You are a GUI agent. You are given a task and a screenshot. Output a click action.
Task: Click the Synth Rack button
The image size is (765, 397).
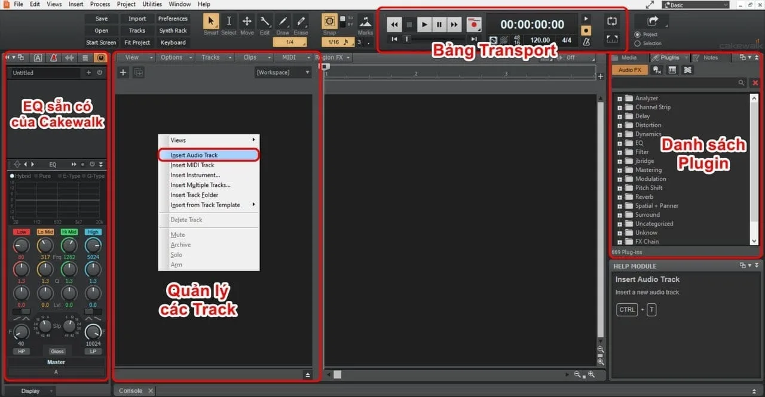tap(173, 30)
